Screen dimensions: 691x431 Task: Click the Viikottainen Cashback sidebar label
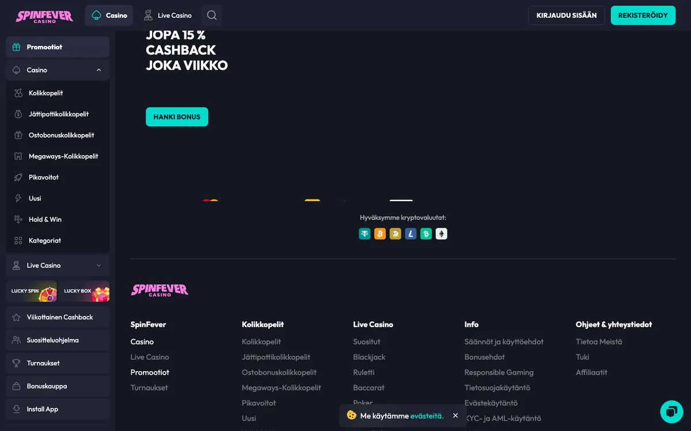click(x=60, y=317)
